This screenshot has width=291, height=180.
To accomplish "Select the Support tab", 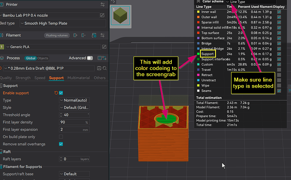I will [x=56, y=78].
